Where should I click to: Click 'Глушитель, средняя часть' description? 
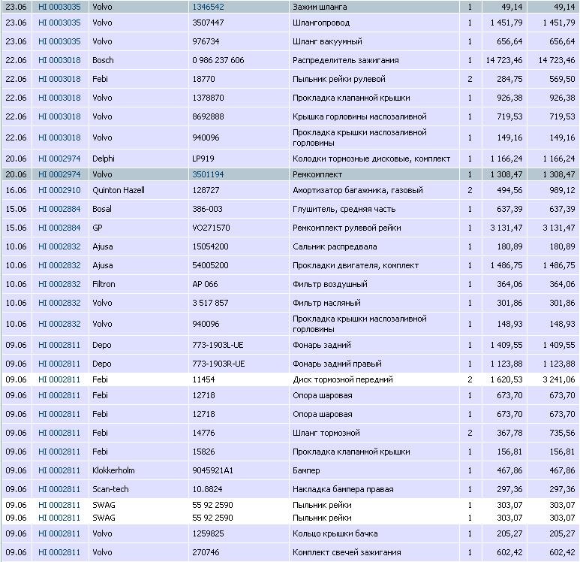tap(344, 209)
